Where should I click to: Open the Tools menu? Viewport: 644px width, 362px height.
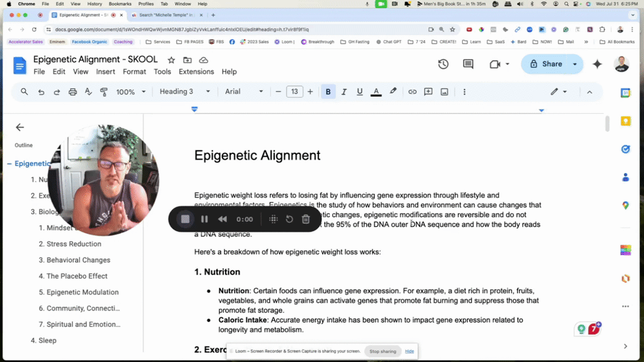point(162,72)
